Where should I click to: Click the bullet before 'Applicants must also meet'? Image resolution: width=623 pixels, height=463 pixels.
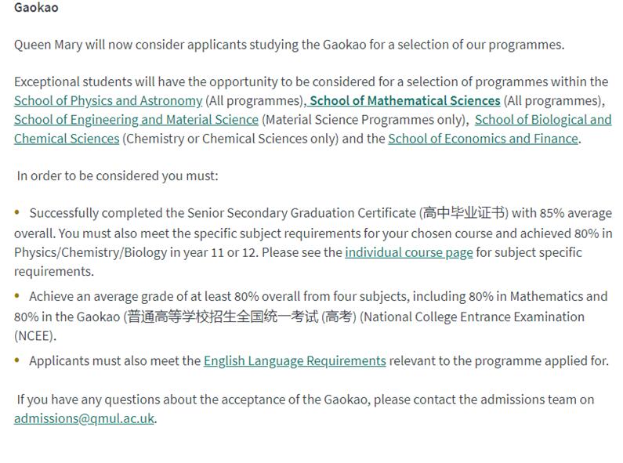point(19,361)
